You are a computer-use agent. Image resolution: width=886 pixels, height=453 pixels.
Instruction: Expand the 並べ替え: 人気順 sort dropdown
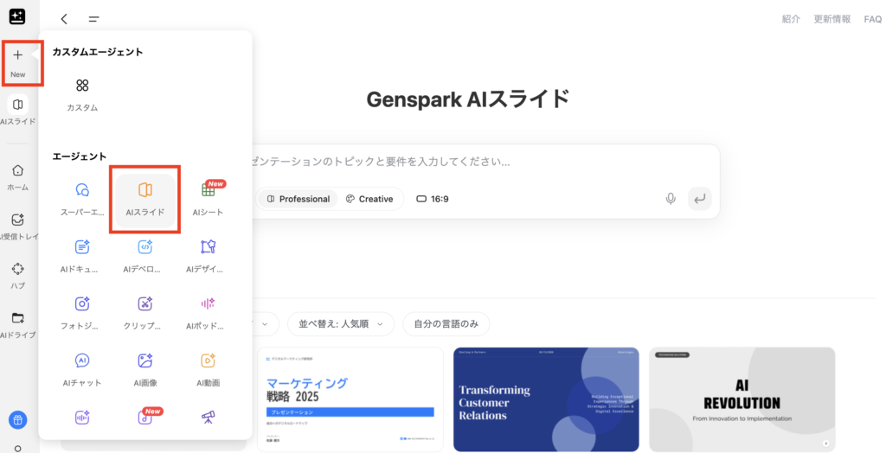pyautogui.click(x=340, y=324)
